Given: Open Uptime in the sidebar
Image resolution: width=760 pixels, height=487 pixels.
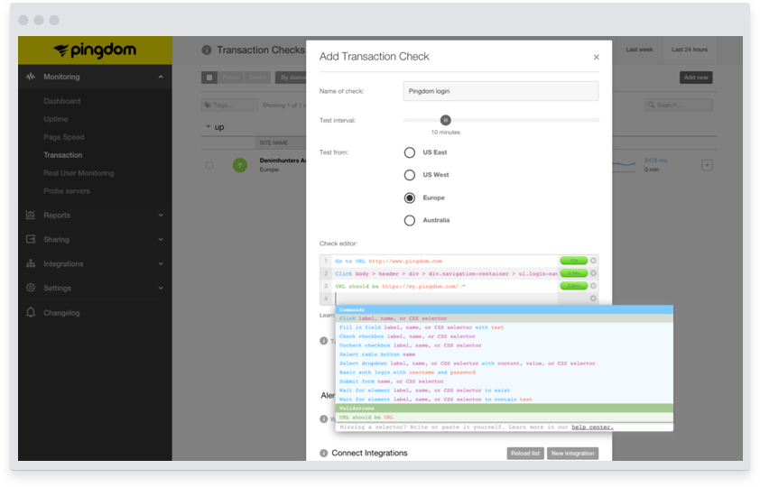Looking at the screenshot, I should [56, 119].
